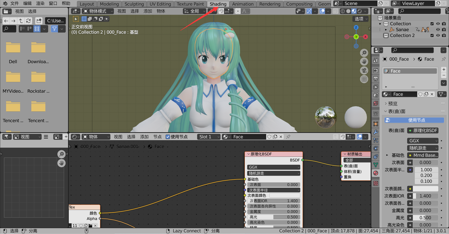Toggle camera view in 3D viewport
The width and height of the screenshot is (449, 234).
point(364,70)
